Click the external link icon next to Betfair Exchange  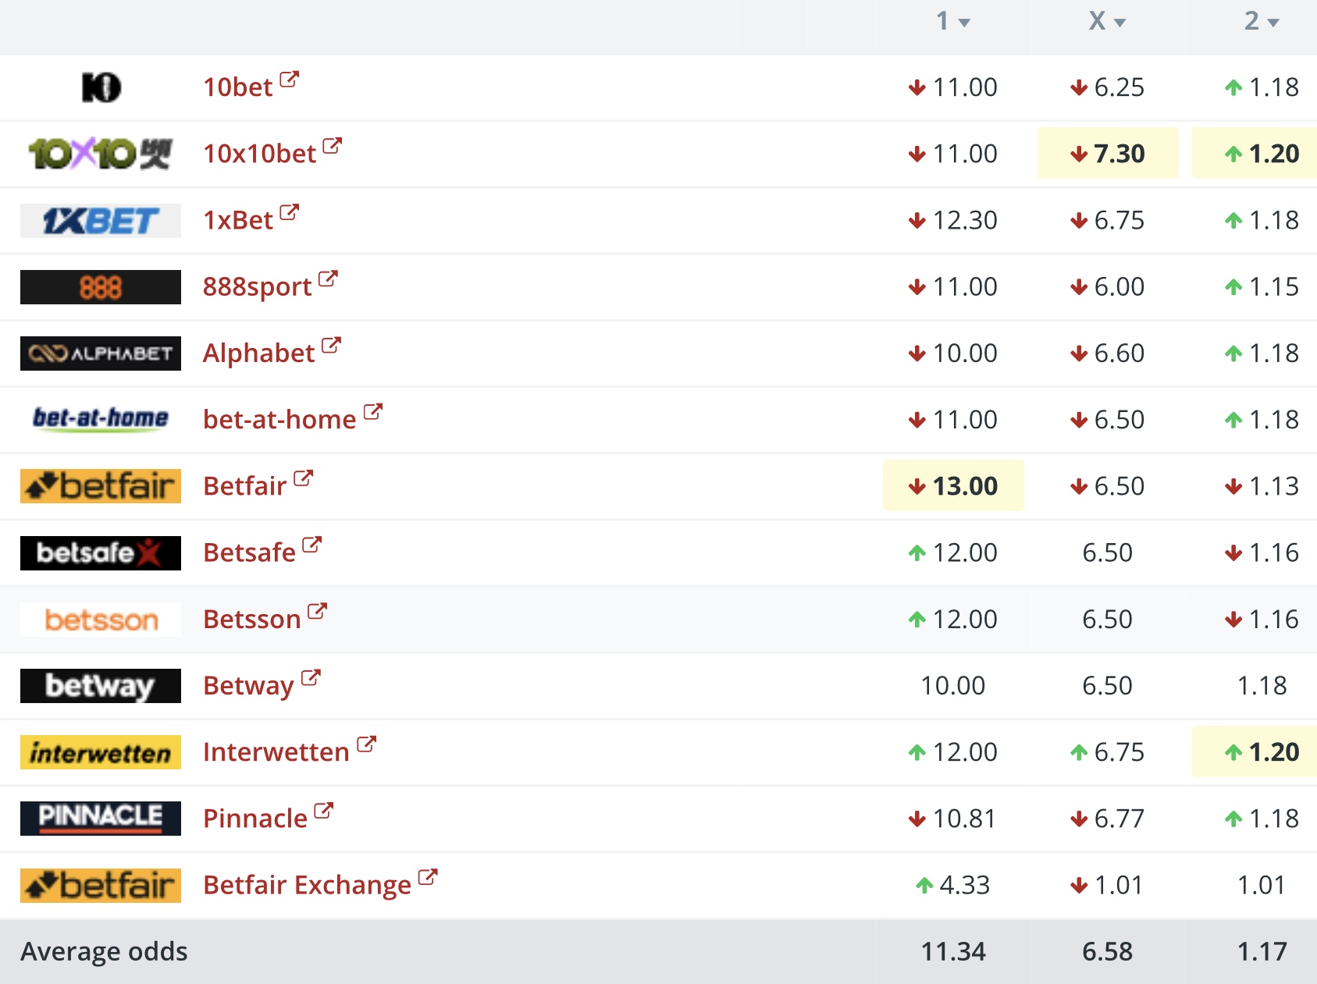(x=428, y=877)
